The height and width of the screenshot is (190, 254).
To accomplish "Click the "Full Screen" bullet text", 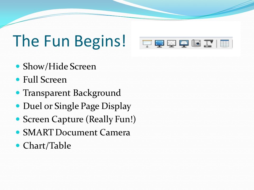I will tap(45, 80).
